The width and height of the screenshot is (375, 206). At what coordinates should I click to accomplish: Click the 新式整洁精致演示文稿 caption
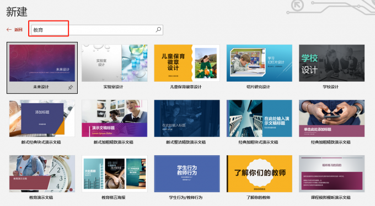pyautogui.click(x=186, y=142)
